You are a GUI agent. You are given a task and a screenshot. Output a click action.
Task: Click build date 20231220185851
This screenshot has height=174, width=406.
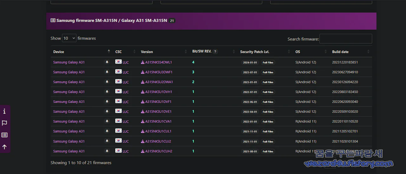pos(345,62)
